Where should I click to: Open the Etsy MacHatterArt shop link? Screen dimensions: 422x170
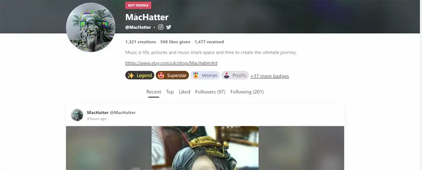pyautogui.click(x=171, y=63)
